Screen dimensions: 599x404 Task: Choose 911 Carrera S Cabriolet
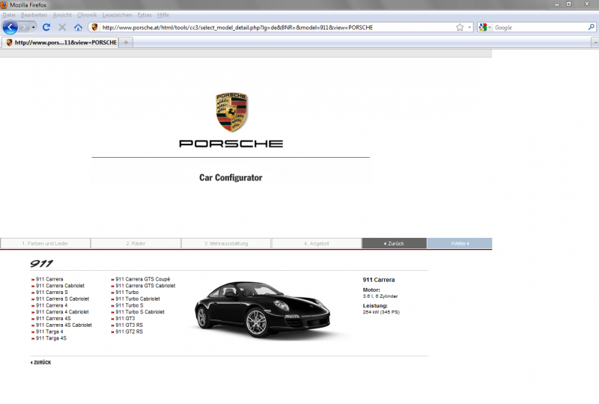pos(62,299)
